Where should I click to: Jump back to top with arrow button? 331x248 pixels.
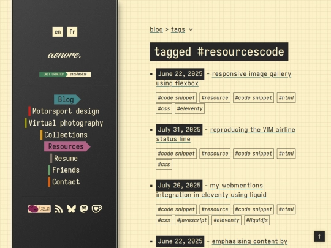(319, 236)
